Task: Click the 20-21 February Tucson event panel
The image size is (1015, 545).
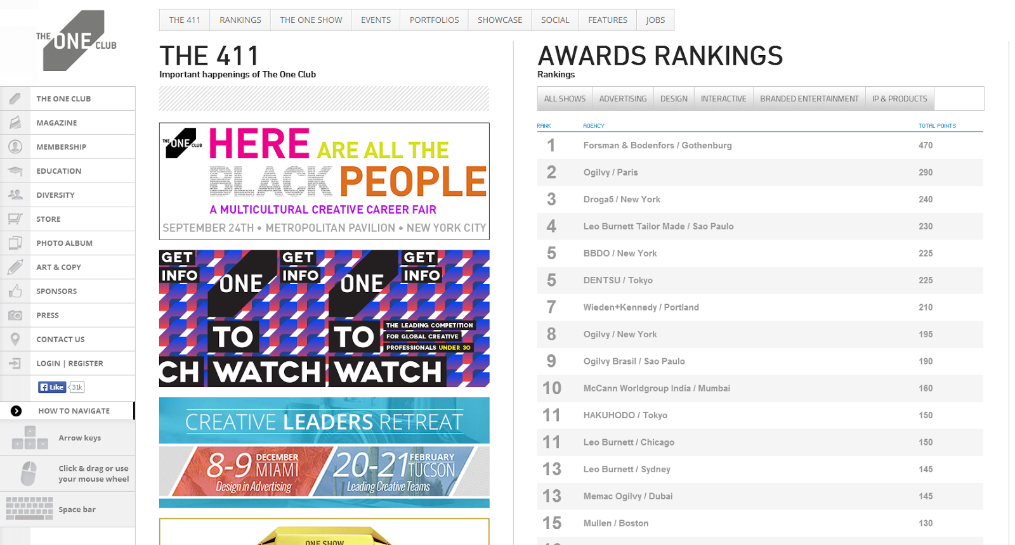Action: coord(395,471)
